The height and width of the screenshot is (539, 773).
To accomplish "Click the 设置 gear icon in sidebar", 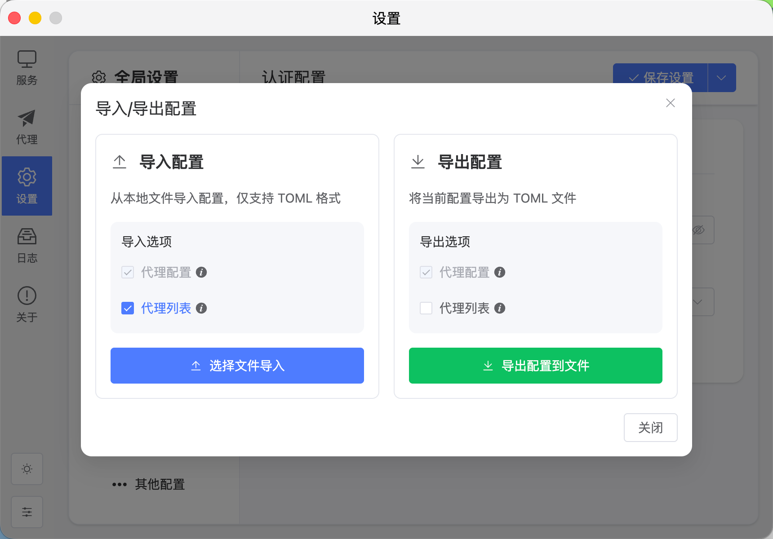I will (27, 186).
